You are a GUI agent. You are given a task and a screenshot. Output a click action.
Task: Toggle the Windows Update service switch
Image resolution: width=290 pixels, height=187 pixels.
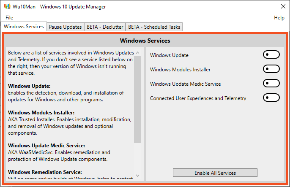[271, 54]
